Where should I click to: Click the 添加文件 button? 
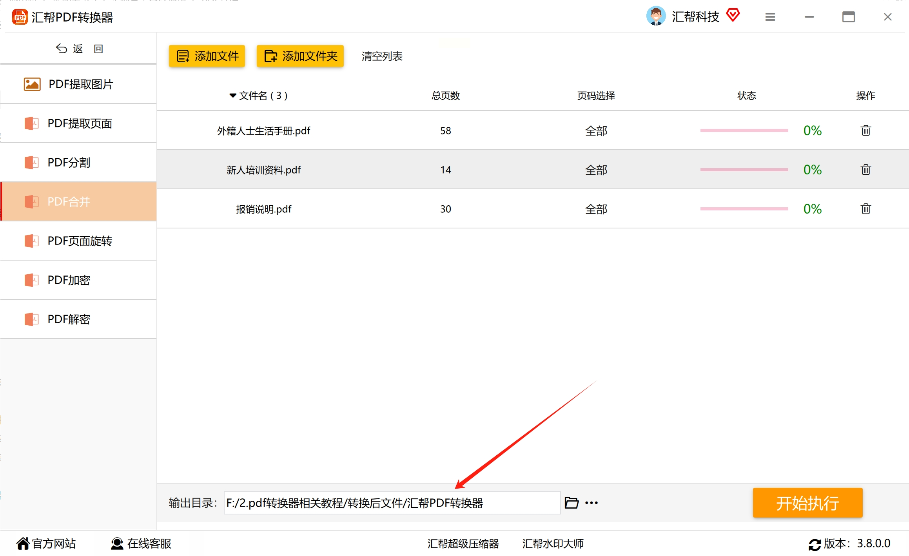[207, 56]
